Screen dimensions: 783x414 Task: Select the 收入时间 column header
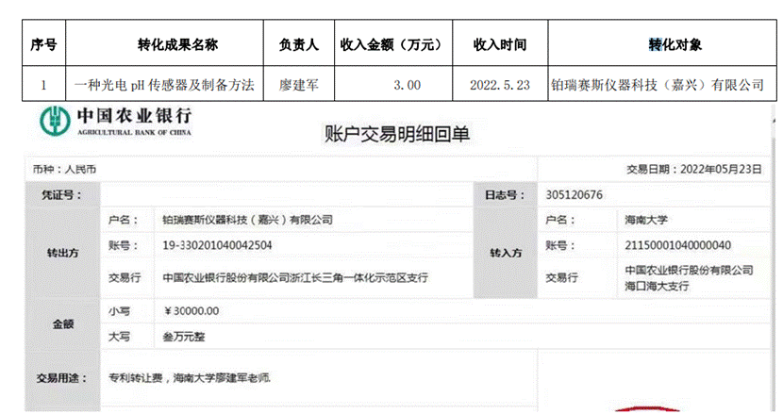tap(499, 44)
